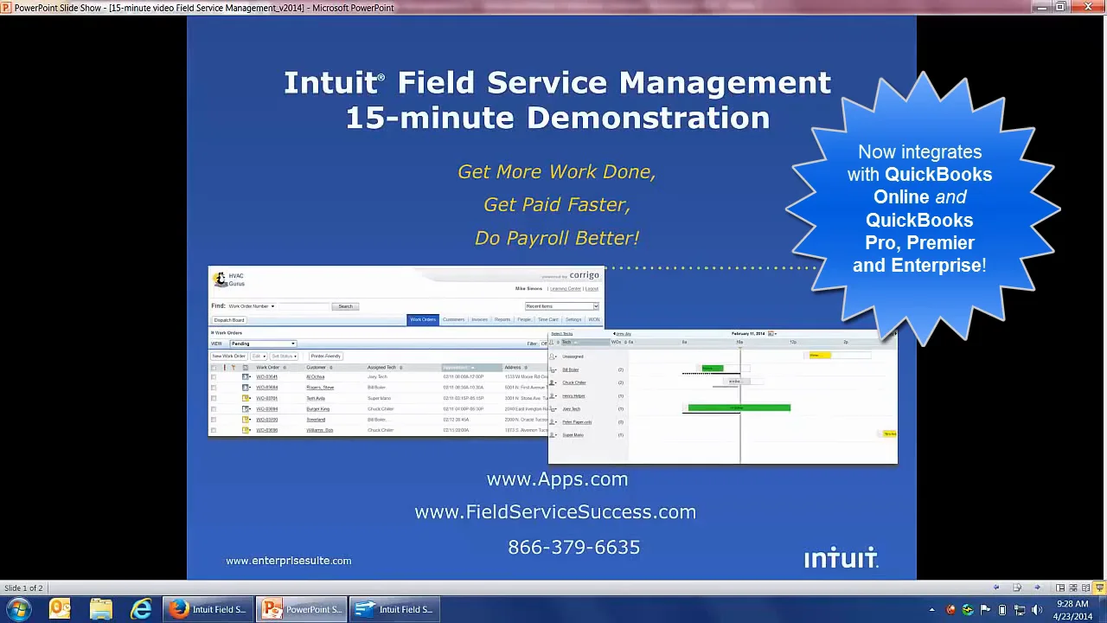Switch to Reading view icon
This screenshot has height=623, width=1107.
point(1086,588)
